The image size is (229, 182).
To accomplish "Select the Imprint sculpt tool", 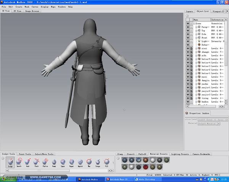I will pyautogui.click(x=81, y=162).
